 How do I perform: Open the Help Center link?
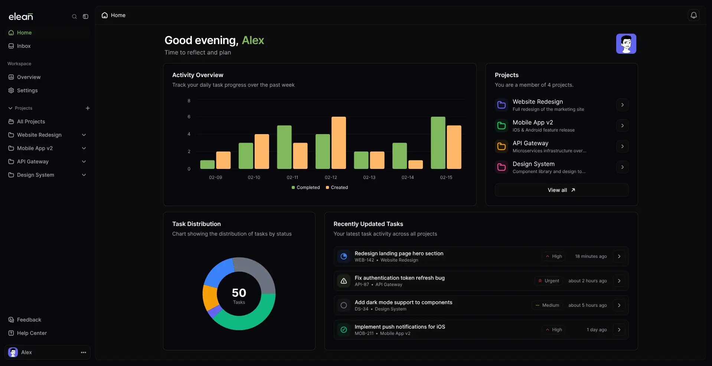32,333
